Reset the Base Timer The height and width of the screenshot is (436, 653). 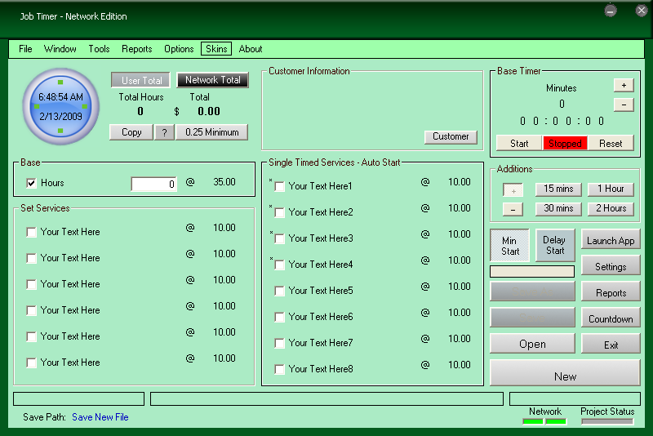611,143
